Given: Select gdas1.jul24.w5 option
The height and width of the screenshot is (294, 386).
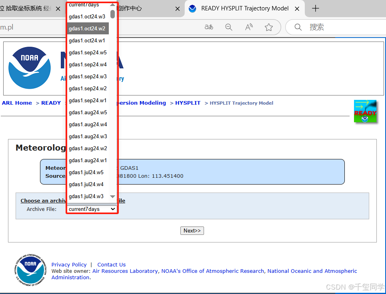Looking at the screenshot, I should 88,172.
